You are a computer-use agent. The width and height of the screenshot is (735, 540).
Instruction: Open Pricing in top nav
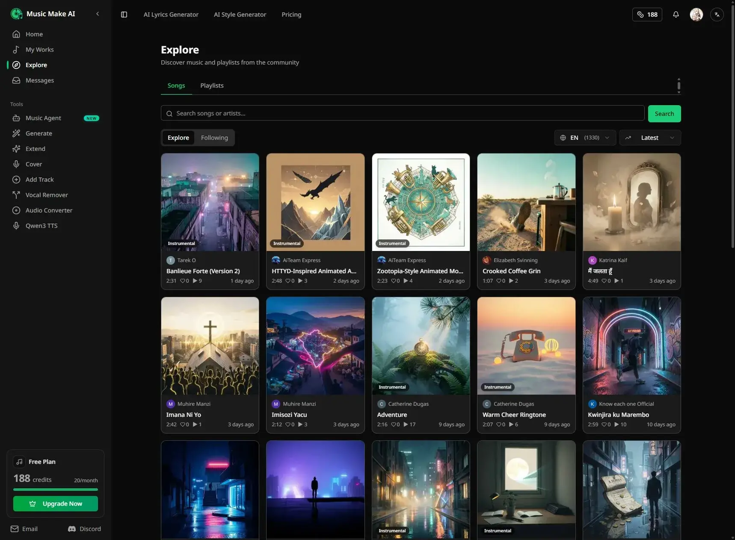coord(291,15)
